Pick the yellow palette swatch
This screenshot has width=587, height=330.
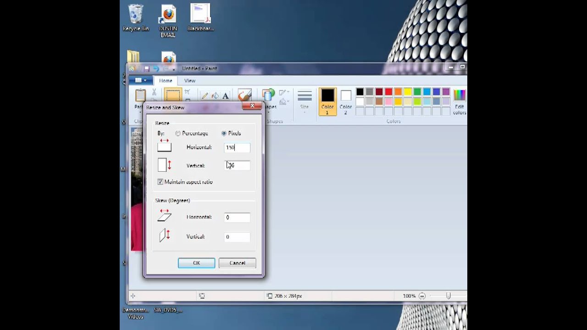408,92
